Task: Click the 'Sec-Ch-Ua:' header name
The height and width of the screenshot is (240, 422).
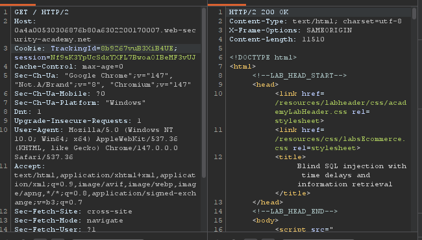Action: point(36,76)
